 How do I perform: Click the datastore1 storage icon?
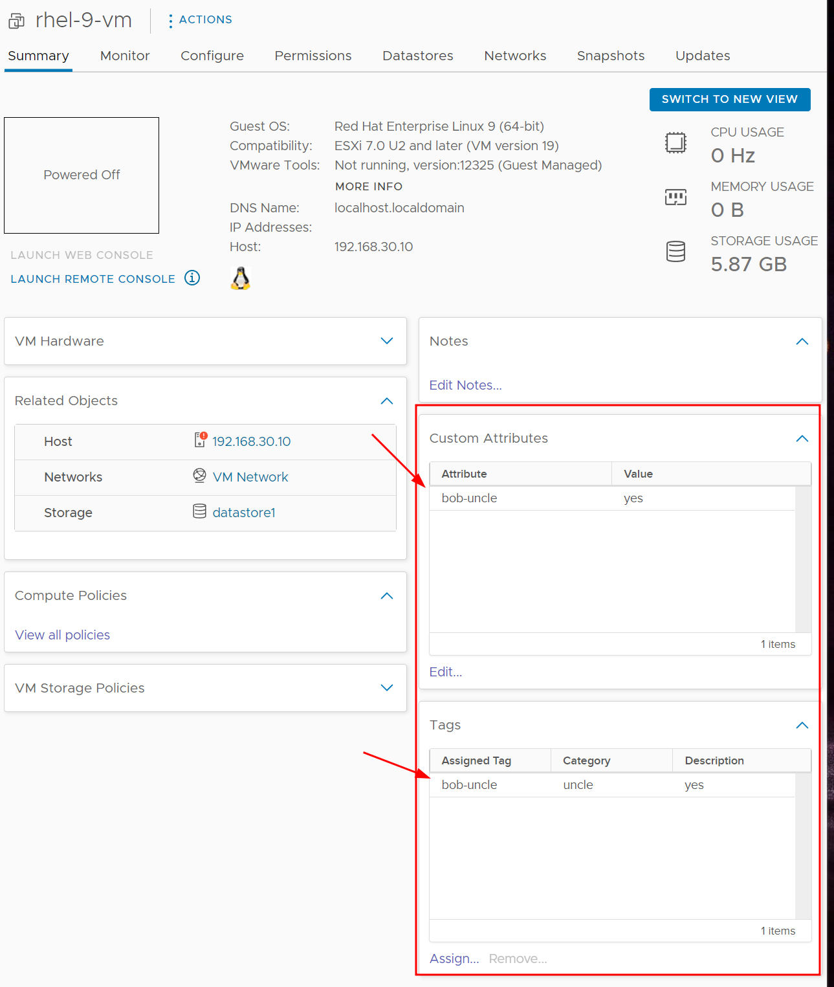click(199, 511)
